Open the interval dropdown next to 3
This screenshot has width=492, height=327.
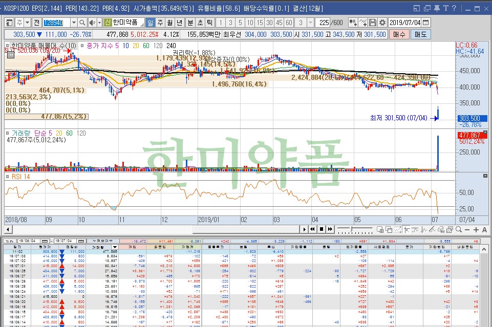(x=310, y=23)
